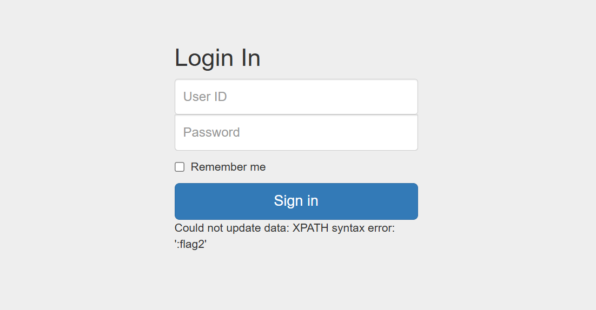The width and height of the screenshot is (596, 310).
Task: Activate the field with 'Password' placeholder
Action: pos(296,132)
